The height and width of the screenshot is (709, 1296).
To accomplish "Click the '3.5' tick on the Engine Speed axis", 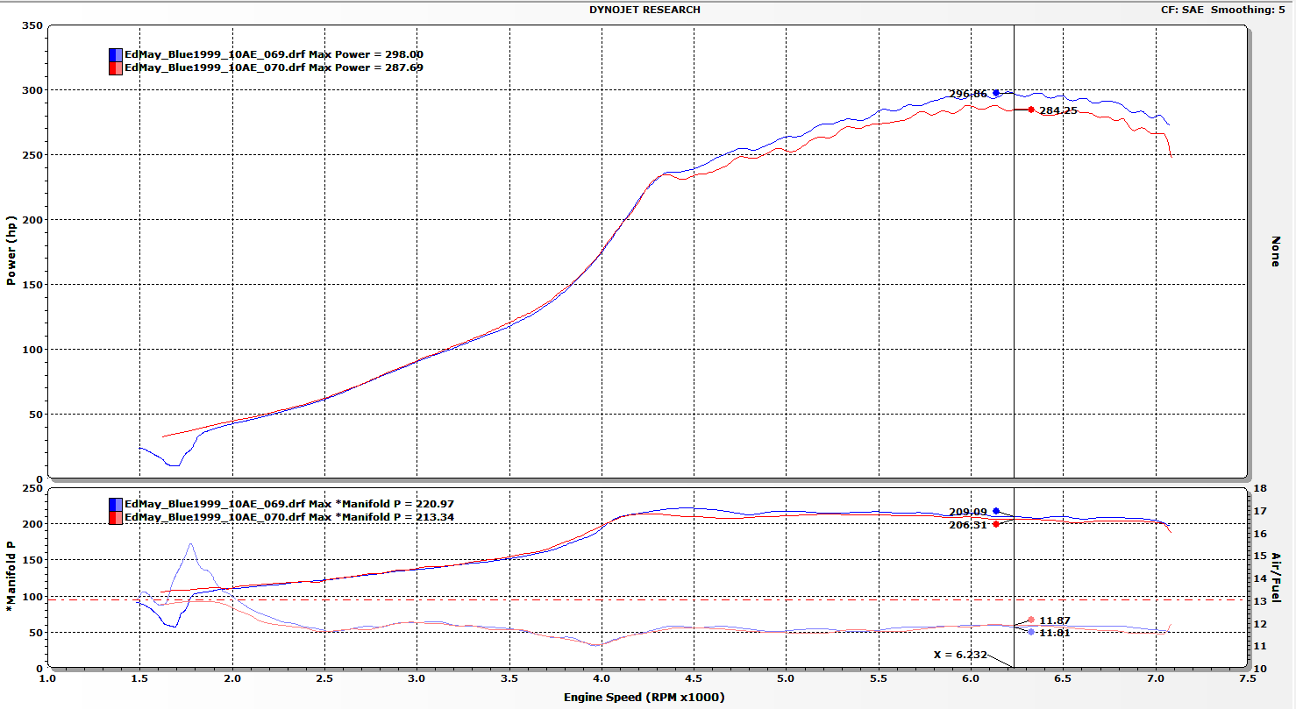I will click(x=509, y=678).
